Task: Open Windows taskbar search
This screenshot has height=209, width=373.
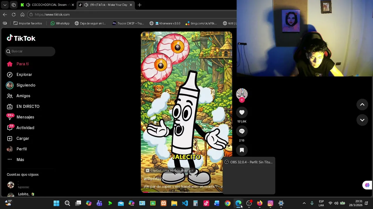Action: 67,203
